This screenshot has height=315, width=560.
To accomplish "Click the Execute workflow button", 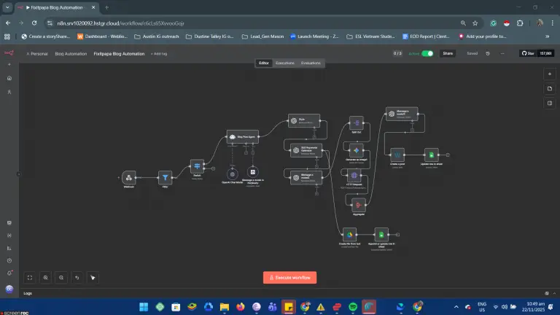I will 289,277.
